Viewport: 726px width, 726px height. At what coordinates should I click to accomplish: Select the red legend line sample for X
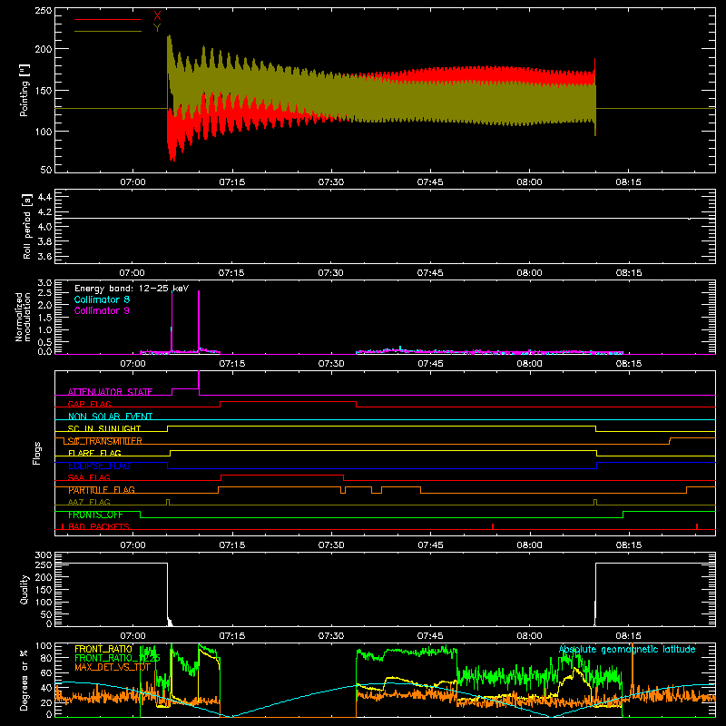tap(108, 19)
